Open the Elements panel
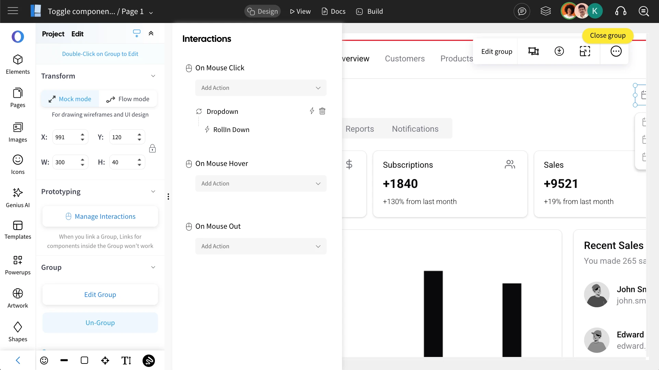Viewport: 659px width, 370px height. [18, 64]
